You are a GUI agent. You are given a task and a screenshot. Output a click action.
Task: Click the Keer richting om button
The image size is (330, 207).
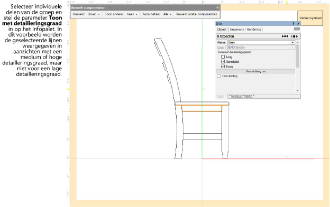point(256,71)
